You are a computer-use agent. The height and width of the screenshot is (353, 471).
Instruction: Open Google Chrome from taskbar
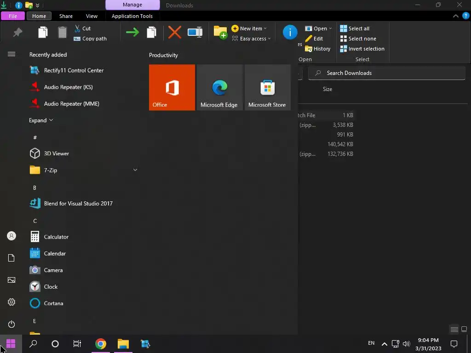(x=101, y=344)
